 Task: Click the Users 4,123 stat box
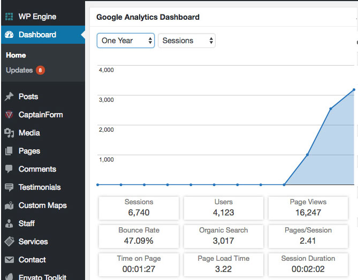coord(224,208)
